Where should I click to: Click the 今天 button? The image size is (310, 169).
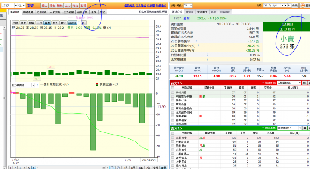point(295,6)
